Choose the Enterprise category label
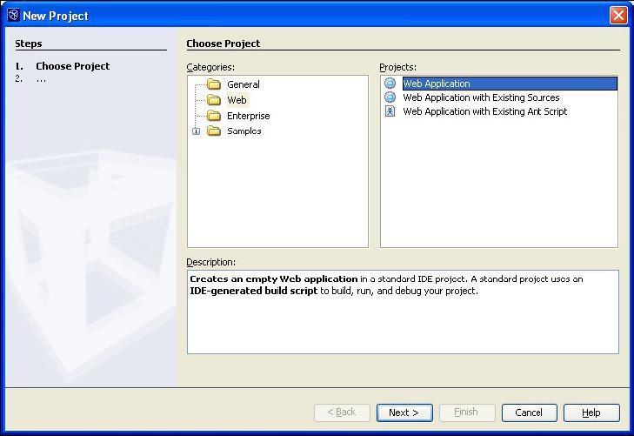The height and width of the screenshot is (436, 634). (248, 116)
